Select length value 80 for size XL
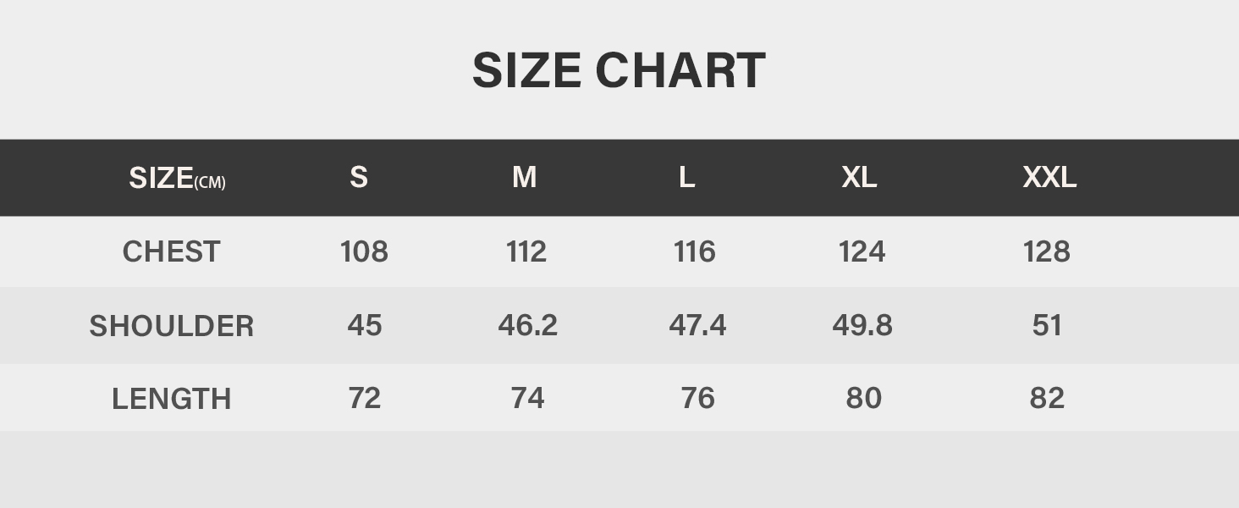 click(863, 398)
